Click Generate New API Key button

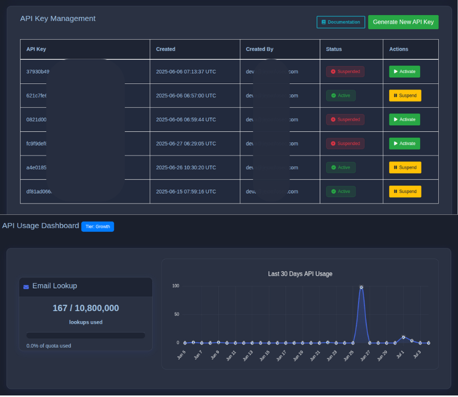click(403, 22)
